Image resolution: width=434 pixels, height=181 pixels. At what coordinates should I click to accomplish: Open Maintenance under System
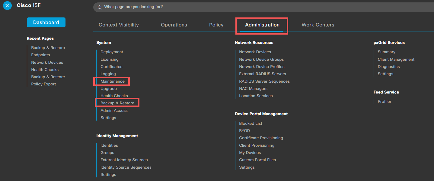[x=112, y=81]
